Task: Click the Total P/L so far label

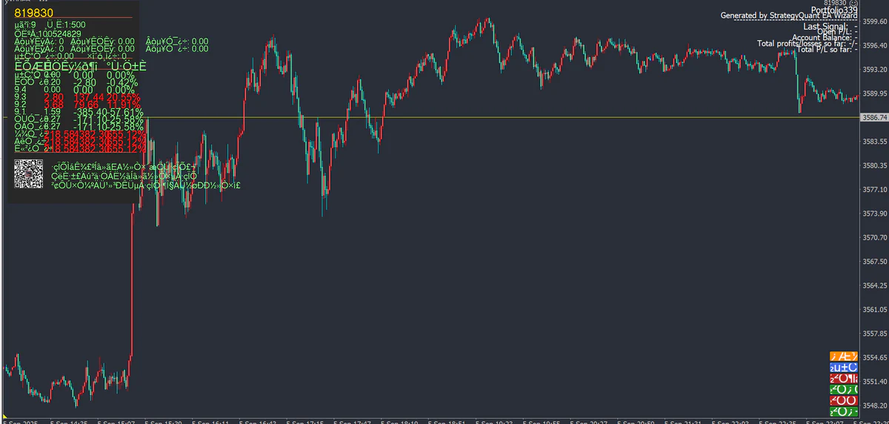Action: [825, 49]
